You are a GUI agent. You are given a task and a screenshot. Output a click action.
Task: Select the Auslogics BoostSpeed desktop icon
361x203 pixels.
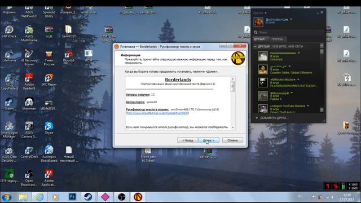[x=49, y=154]
